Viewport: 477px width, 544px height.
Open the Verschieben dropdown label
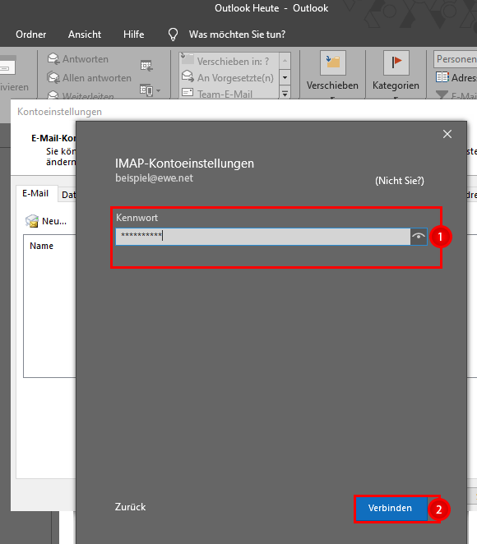pyautogui.click(x=332, y=85)
